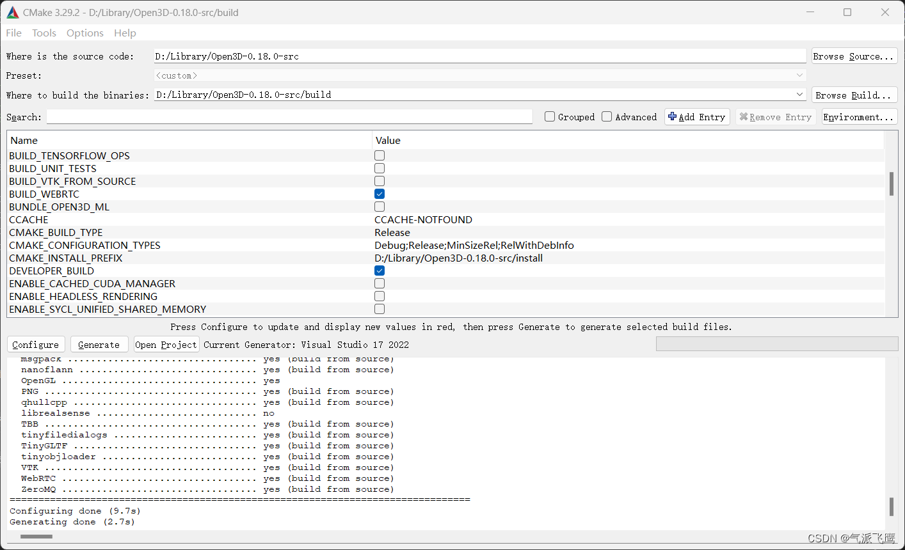Viewport: 905px width, 550px height.
Task: Select the CCACHE-NOTFOUND value
Action: point(423,219)
